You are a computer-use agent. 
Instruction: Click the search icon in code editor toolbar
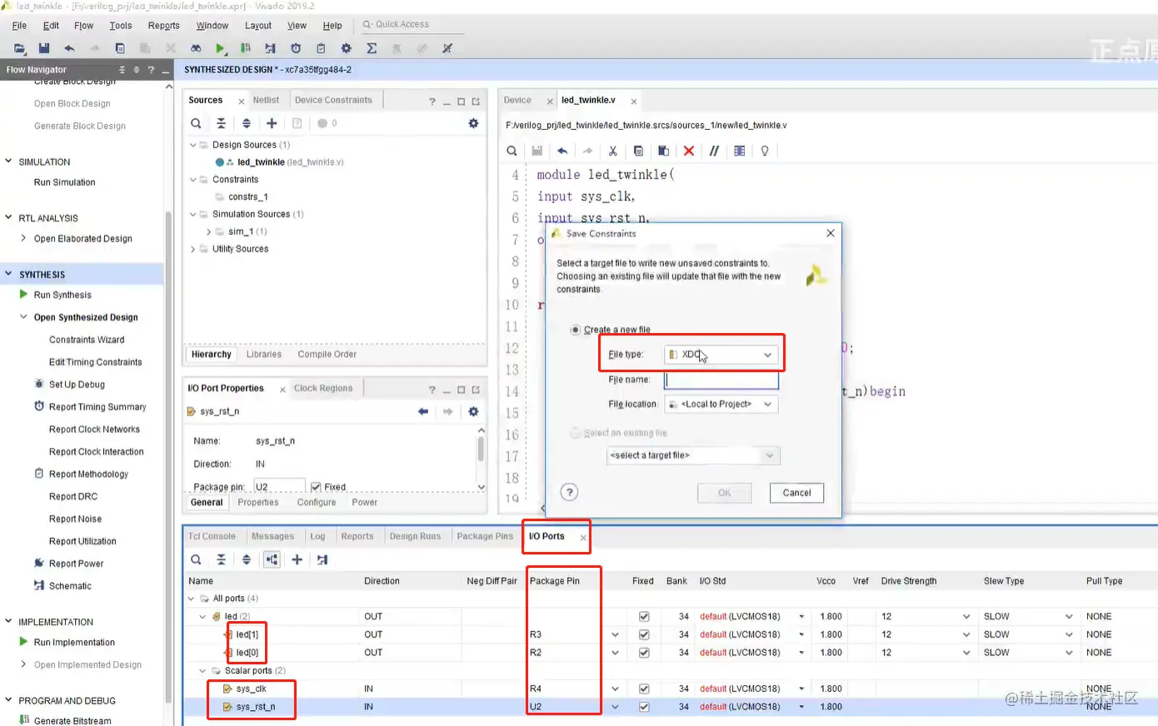(512, 151)
